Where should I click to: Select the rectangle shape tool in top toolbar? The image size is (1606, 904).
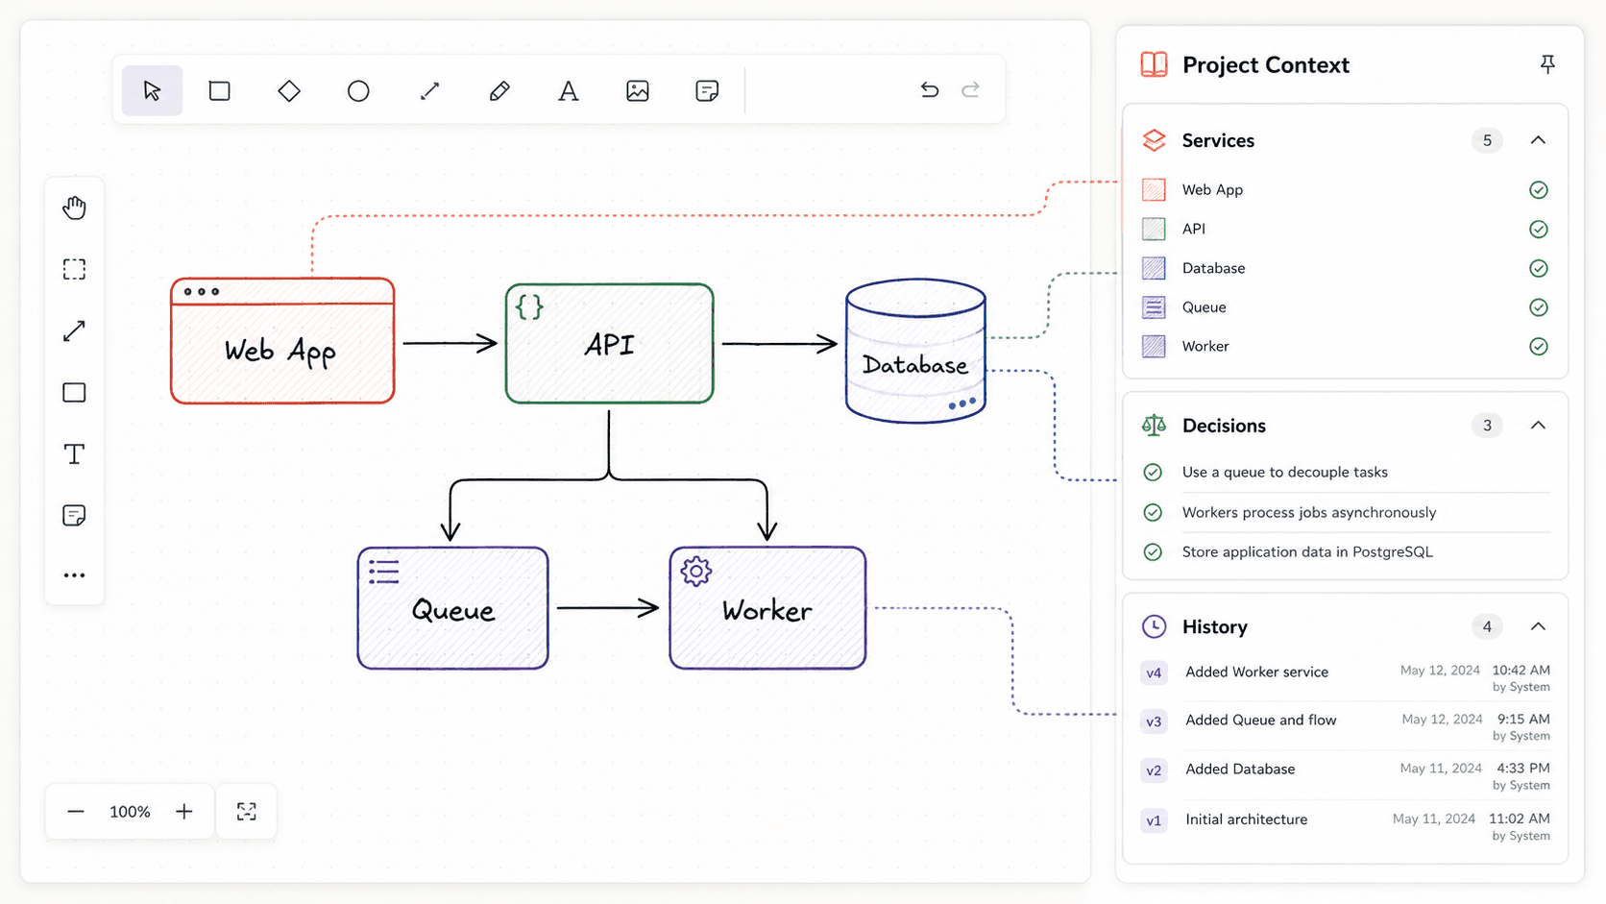(220, 90)
